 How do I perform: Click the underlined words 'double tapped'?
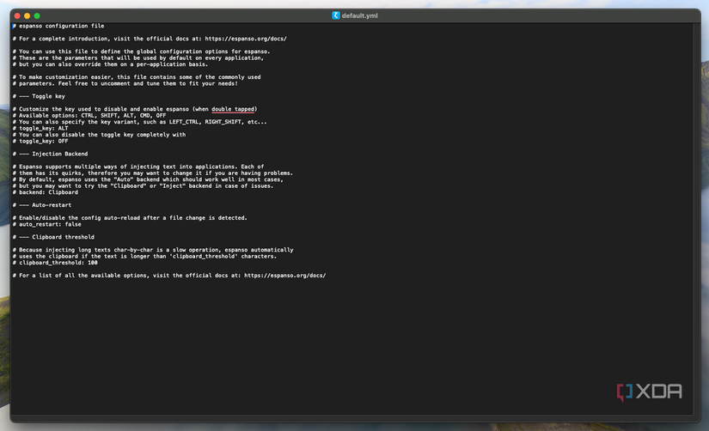coord(233,109)
